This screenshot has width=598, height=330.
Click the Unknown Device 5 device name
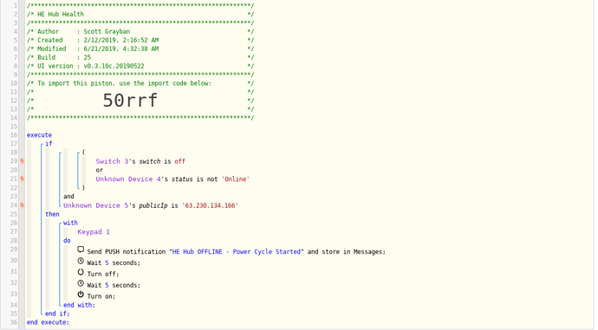point(95,205)
